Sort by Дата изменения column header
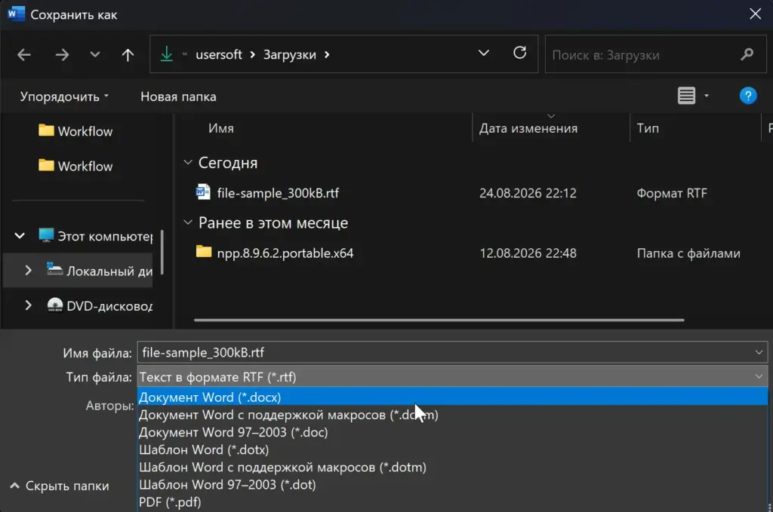This screenshot has width=773, height=512. coord(528,128)
